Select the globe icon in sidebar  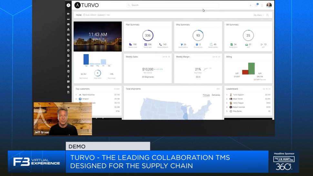tap(68, 50)
